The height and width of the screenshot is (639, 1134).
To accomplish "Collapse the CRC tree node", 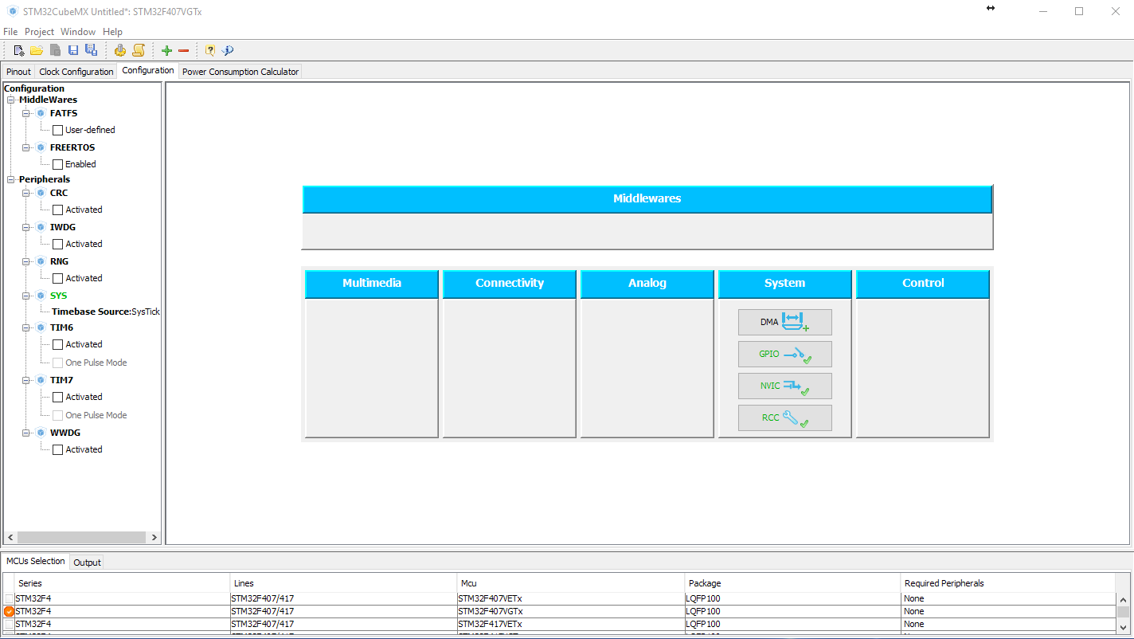I will tap(25, 193).
